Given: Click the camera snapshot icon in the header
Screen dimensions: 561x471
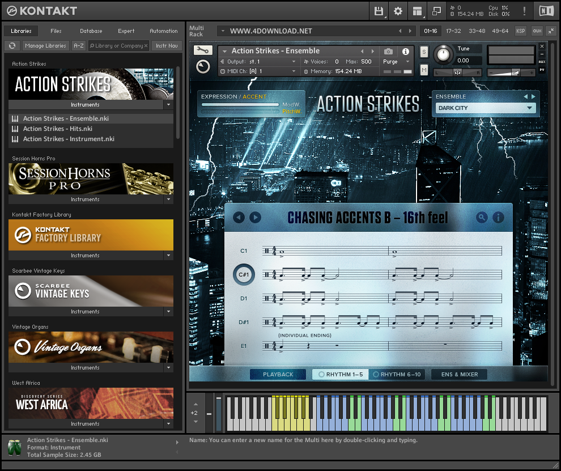Looking at the screenshot, I should click(x=388, y=50).
